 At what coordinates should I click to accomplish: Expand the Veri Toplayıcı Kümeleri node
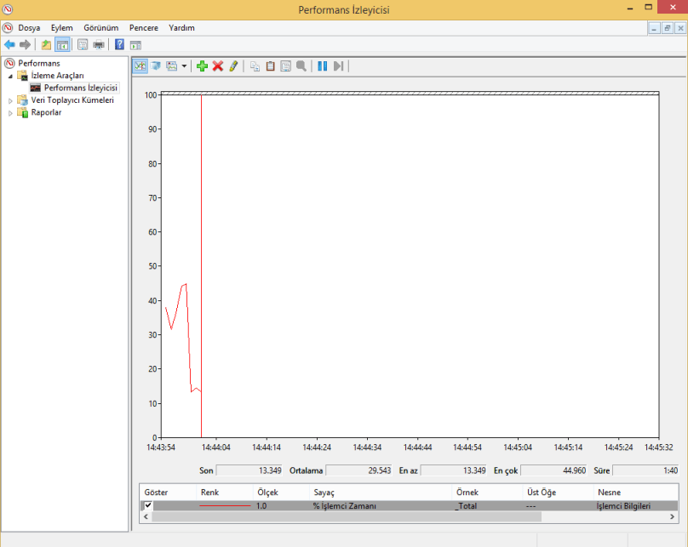(x=11, y=100)
